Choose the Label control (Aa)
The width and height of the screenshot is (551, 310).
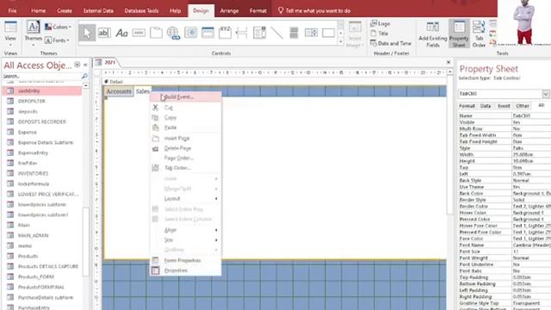click(121, 34)
